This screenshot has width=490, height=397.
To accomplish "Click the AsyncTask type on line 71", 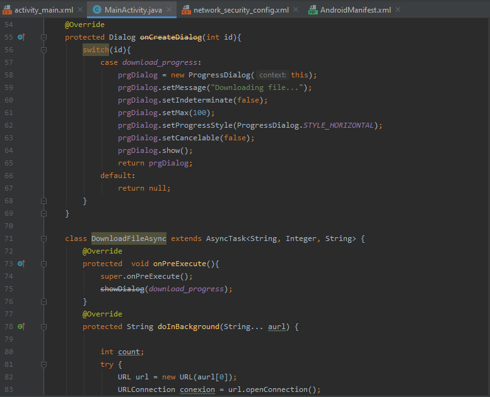I will point(226,238).
